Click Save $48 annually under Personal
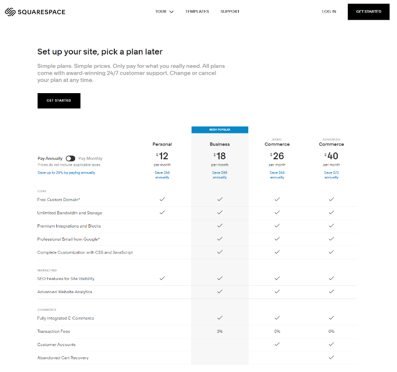 pyautogui.click(x=162, y=175)
